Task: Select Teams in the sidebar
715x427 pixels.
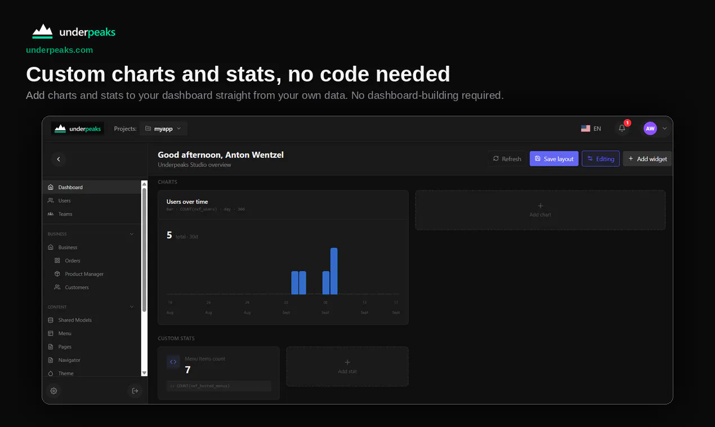Action: click(x=91, y=214)
